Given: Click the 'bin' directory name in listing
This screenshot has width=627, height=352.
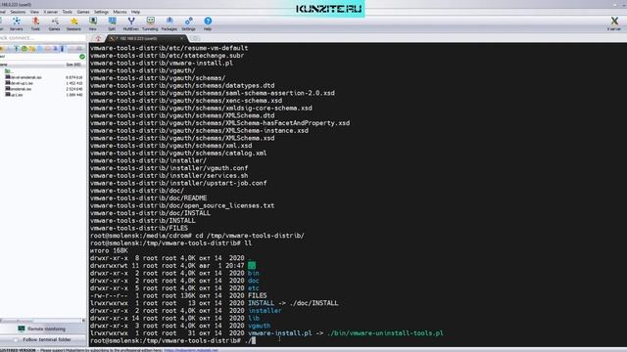Looking at the screenshot, I should pyautogui.click(x=254, y=274).
